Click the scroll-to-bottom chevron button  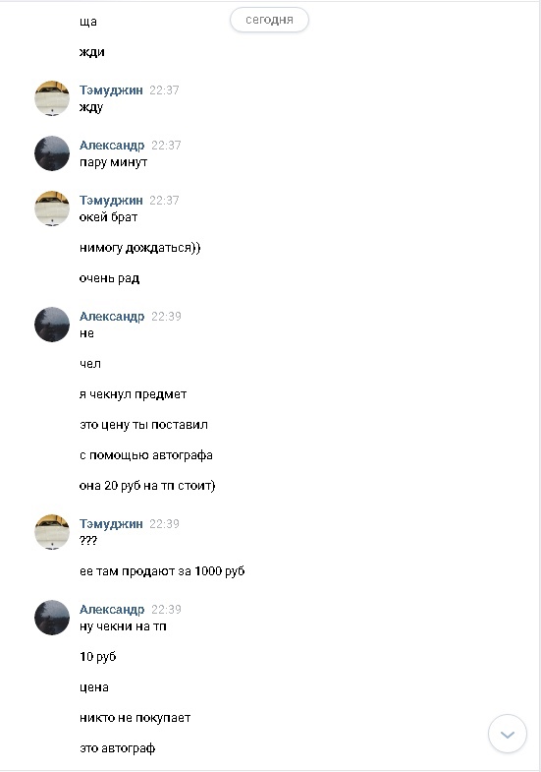click(507, 734)
